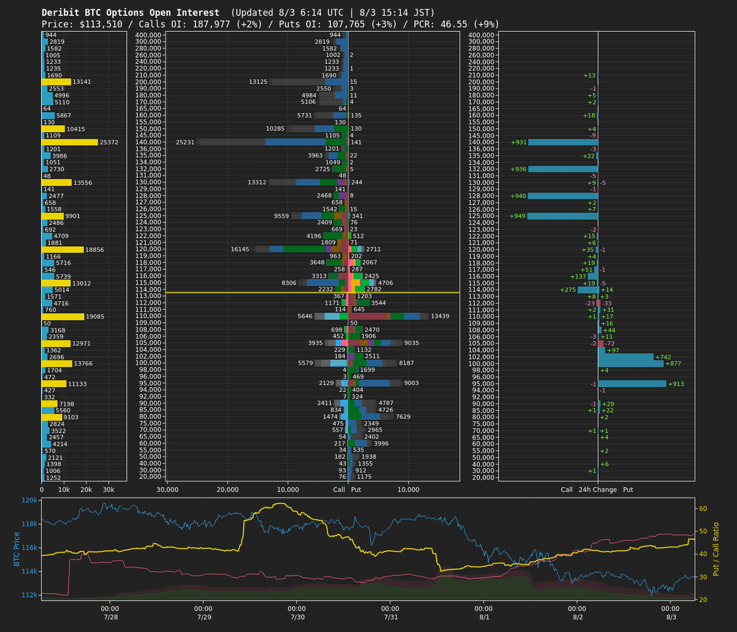Click the "+940" 24h change value

pyautogui.click(x=518, y=196)
